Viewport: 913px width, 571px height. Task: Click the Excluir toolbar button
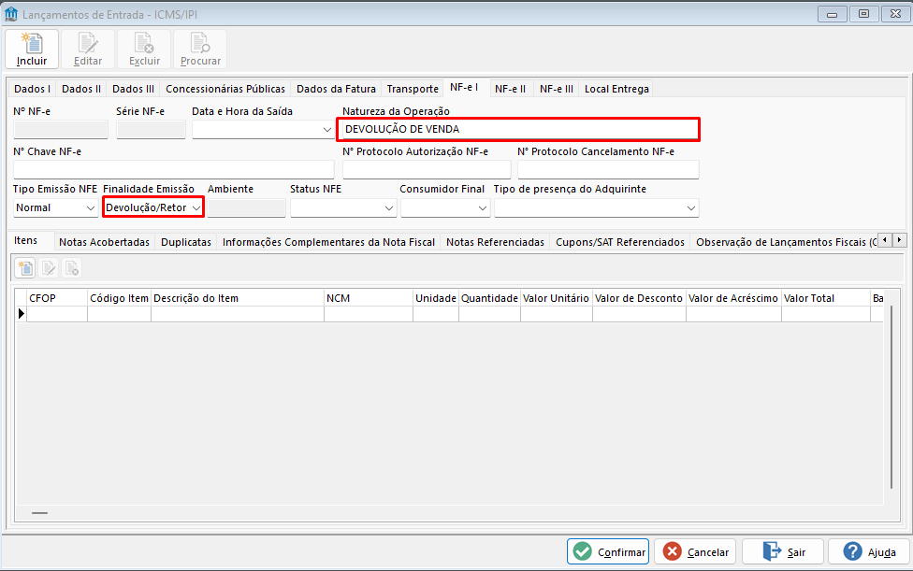(144, 49)
